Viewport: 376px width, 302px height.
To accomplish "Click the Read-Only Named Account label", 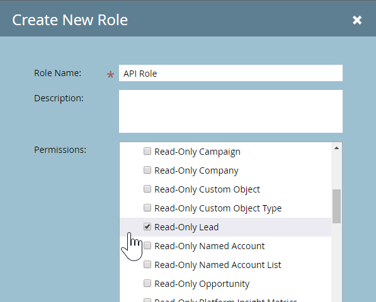I will [210, 246].
